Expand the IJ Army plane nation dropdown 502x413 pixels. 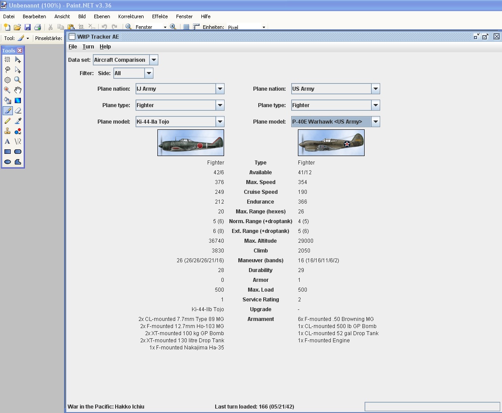click(220, 88)
